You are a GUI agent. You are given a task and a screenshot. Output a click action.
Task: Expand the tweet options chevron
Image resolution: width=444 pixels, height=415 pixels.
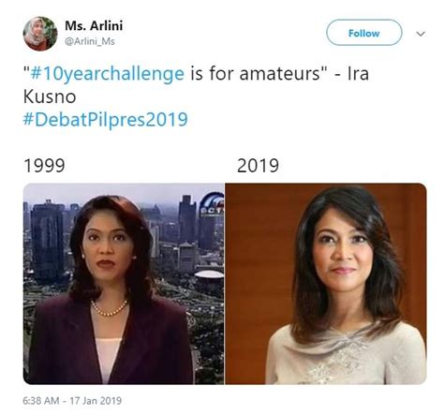point(421,34)
